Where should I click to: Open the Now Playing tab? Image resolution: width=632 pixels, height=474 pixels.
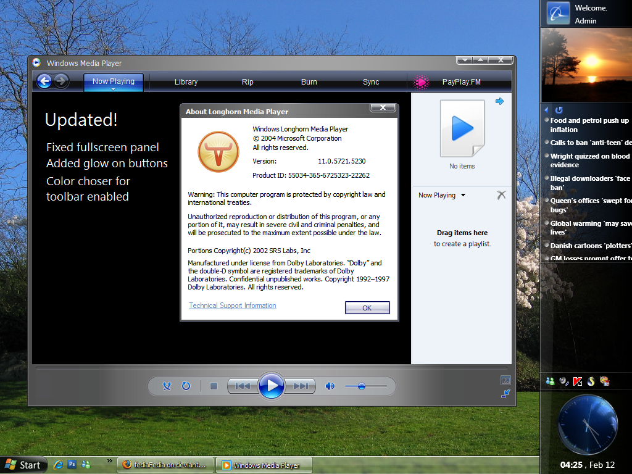coord(114,81)
